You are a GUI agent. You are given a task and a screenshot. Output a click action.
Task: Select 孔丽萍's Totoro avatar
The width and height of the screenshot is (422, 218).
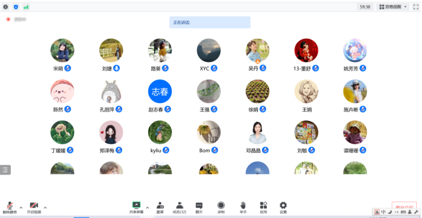(111, 91)
